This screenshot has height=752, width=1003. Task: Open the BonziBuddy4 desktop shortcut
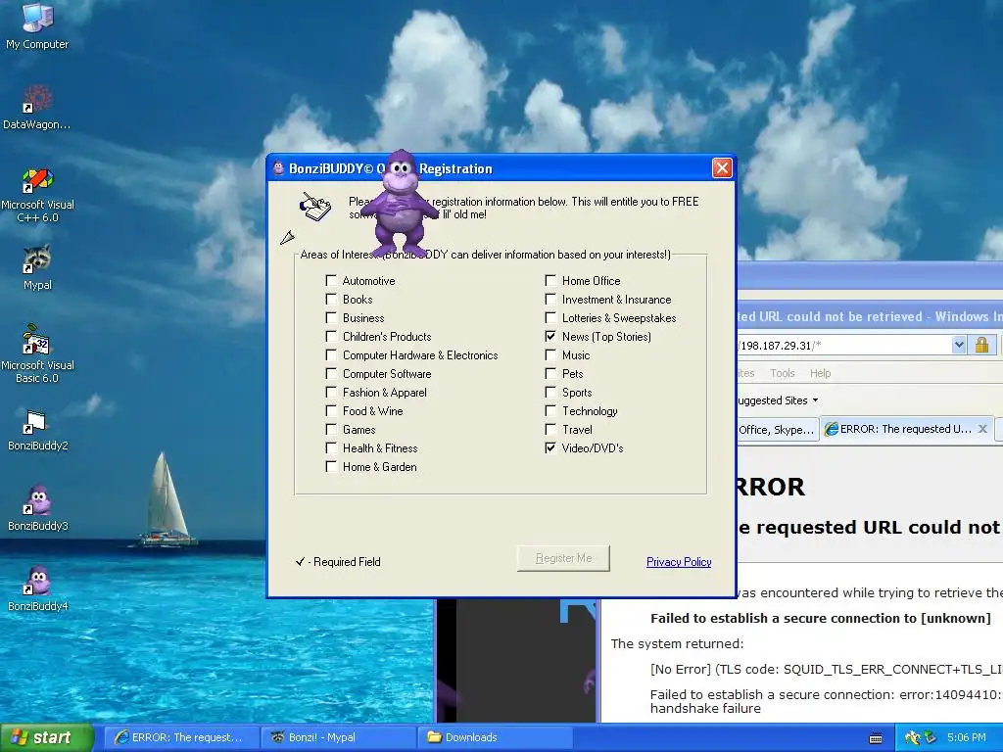37,588
